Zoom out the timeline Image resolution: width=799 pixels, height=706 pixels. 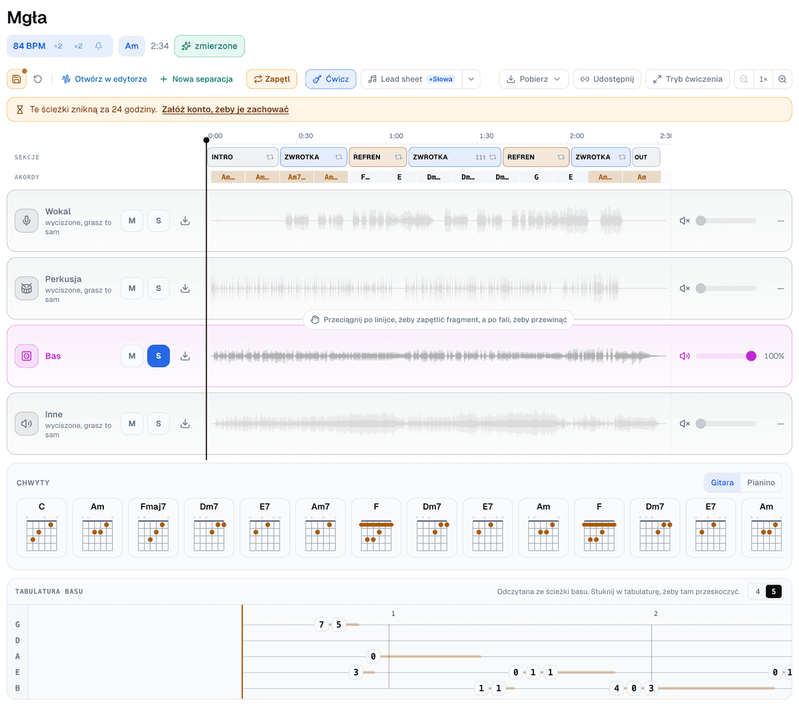point(744,79)
